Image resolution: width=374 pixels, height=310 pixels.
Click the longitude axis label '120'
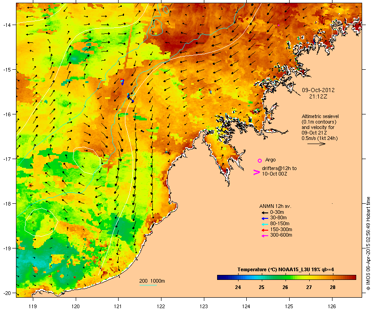coord(76,306)
